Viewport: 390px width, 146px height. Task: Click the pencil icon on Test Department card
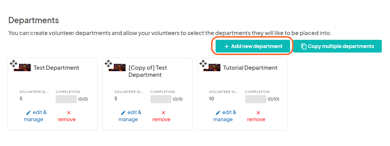pos(28,113)
